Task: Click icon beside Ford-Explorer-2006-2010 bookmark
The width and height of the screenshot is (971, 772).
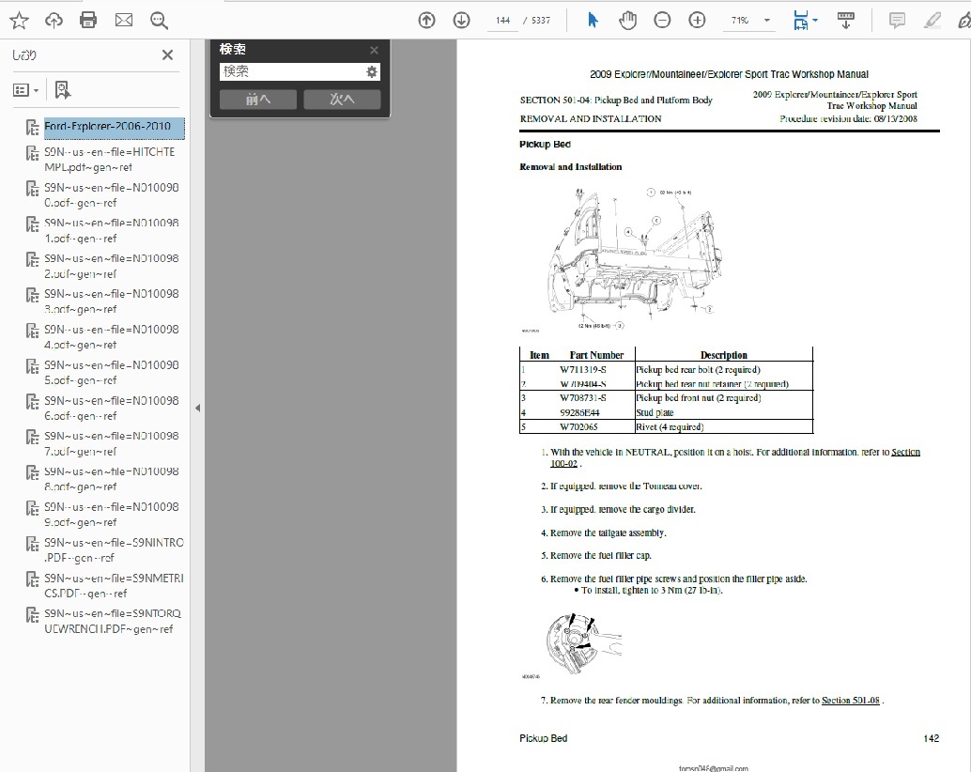Action: (x=32, y=128)
